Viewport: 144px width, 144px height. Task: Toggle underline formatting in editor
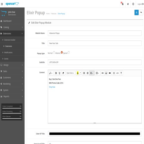(x=60, y=73)
